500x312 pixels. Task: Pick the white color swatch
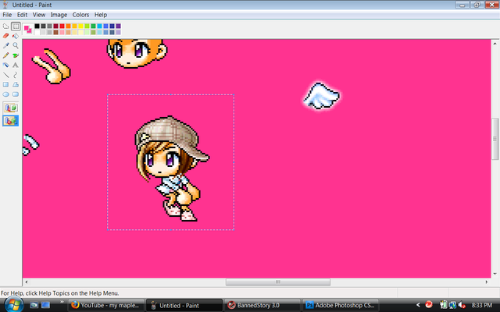point(37,32)
